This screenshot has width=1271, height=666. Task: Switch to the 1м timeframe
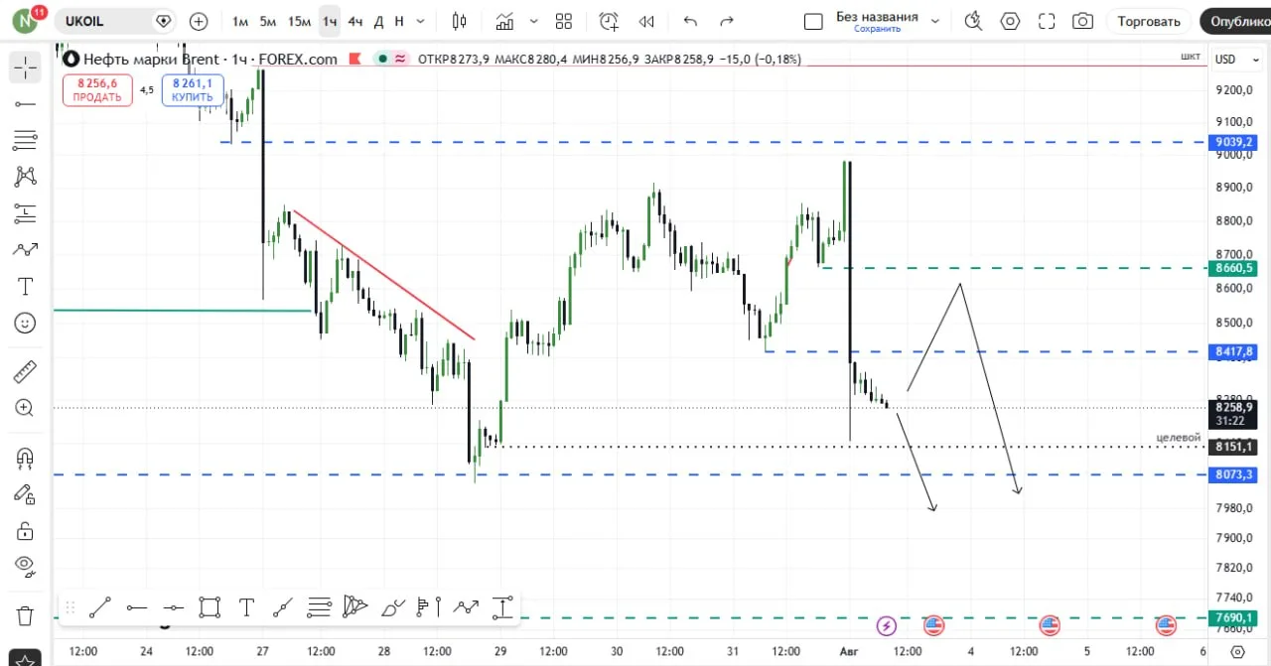240,21
